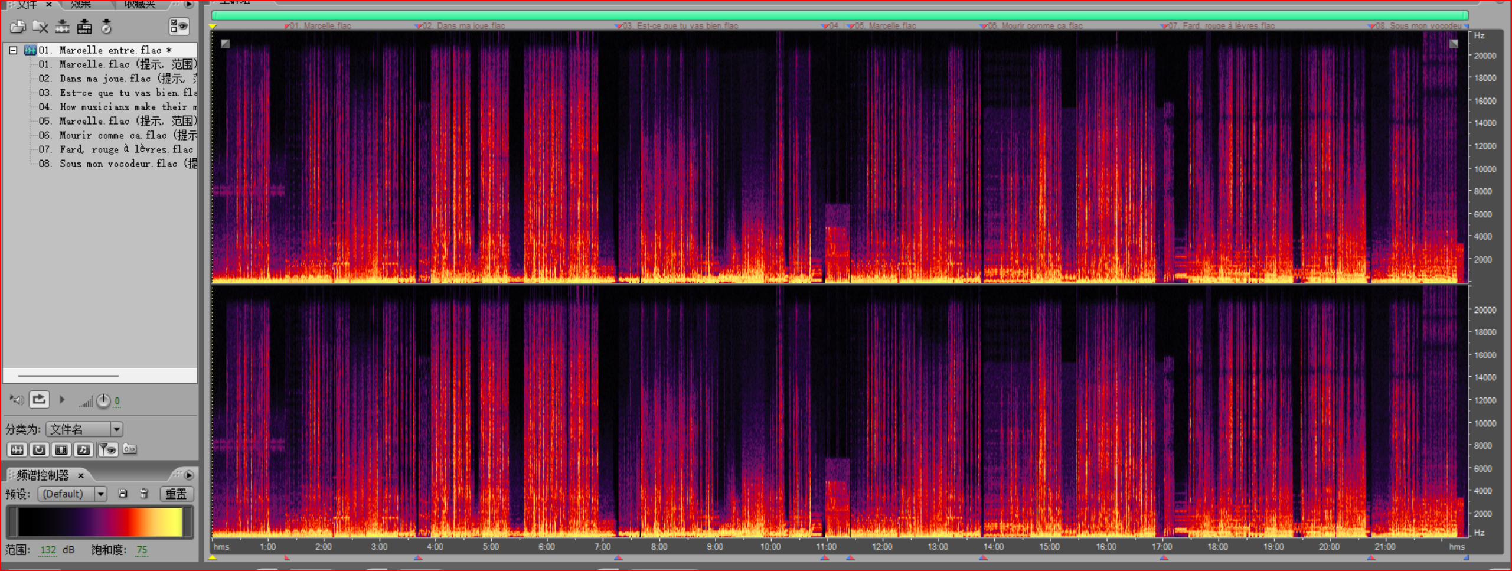Image resolution: width=1512 pixels, height=571 pixels.
Task: Click the file list horizontal scrollbar
Action: pyautogui.click(x=68, y=376)
